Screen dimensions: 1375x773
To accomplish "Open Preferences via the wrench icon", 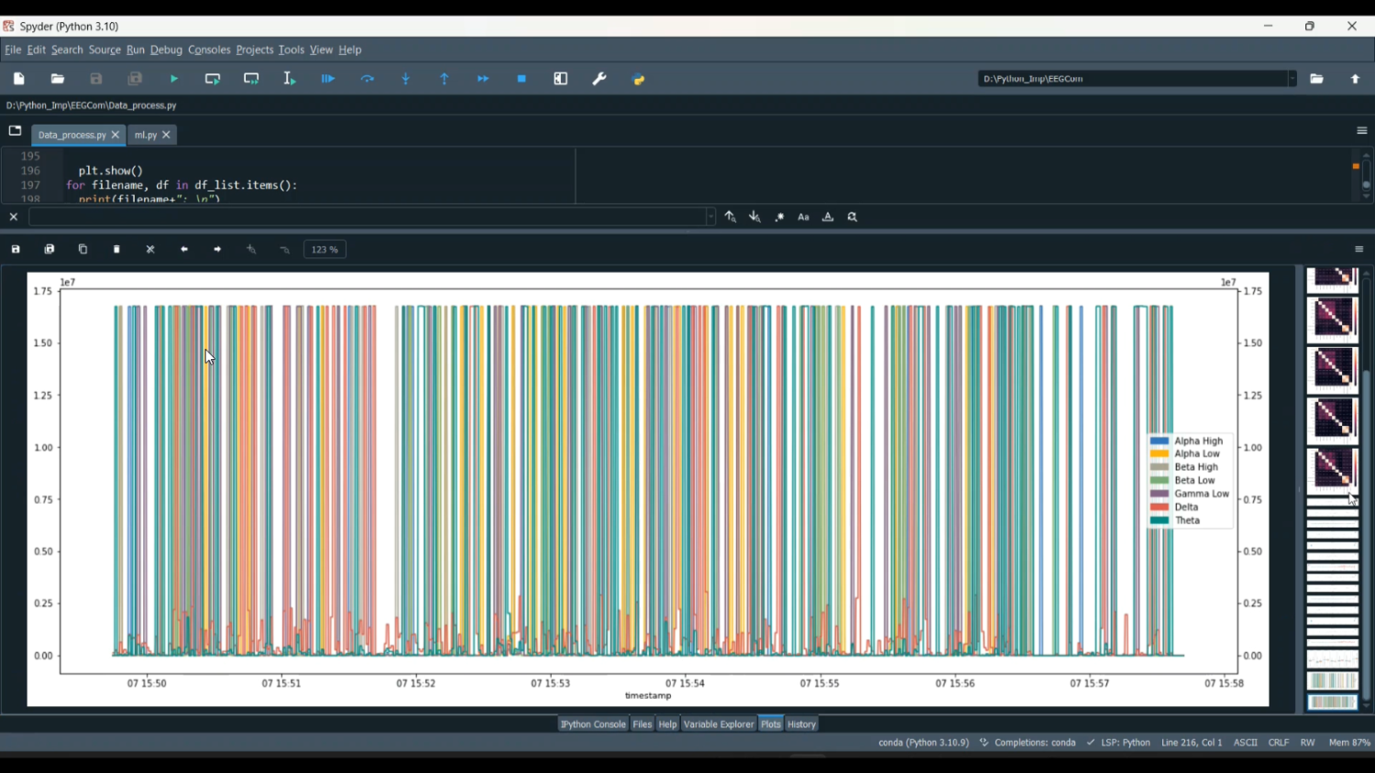I will point(599,80).
